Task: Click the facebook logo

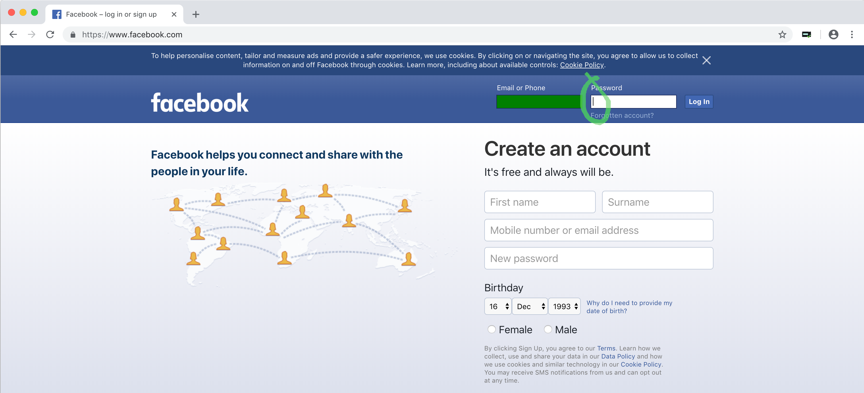Action: [x=200, y=102]
